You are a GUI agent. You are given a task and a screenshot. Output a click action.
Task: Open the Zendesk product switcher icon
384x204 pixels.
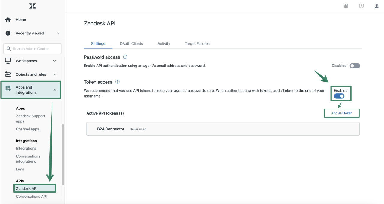click(346, 6)
